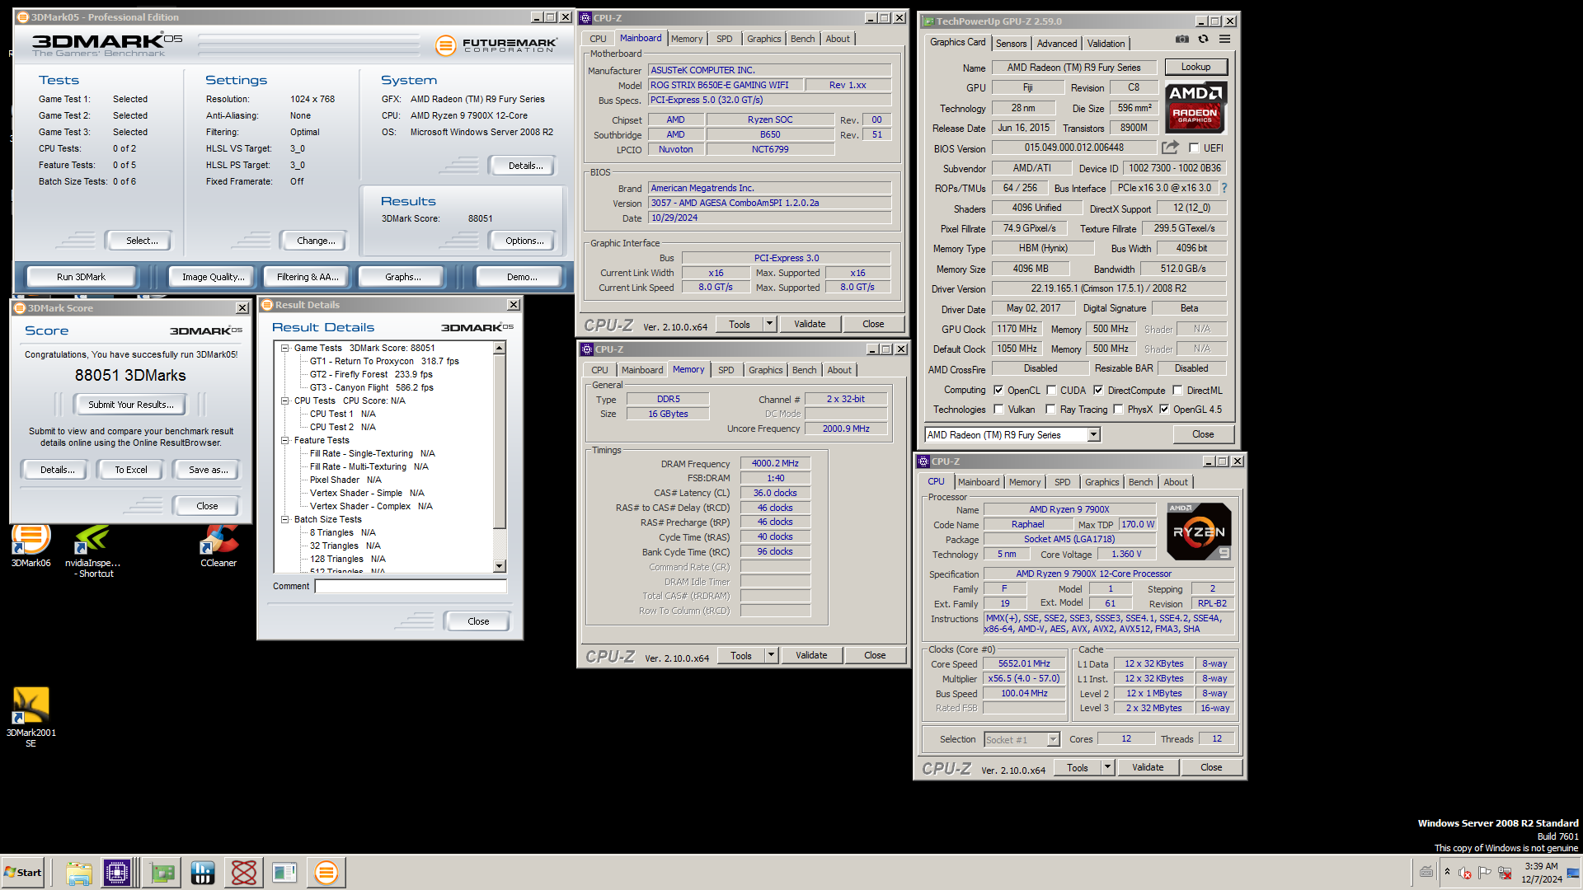This screenshot has width=1583, height=890.
Task: Click the Result Details scrollbar down arrow
Action: pos(499,566)
